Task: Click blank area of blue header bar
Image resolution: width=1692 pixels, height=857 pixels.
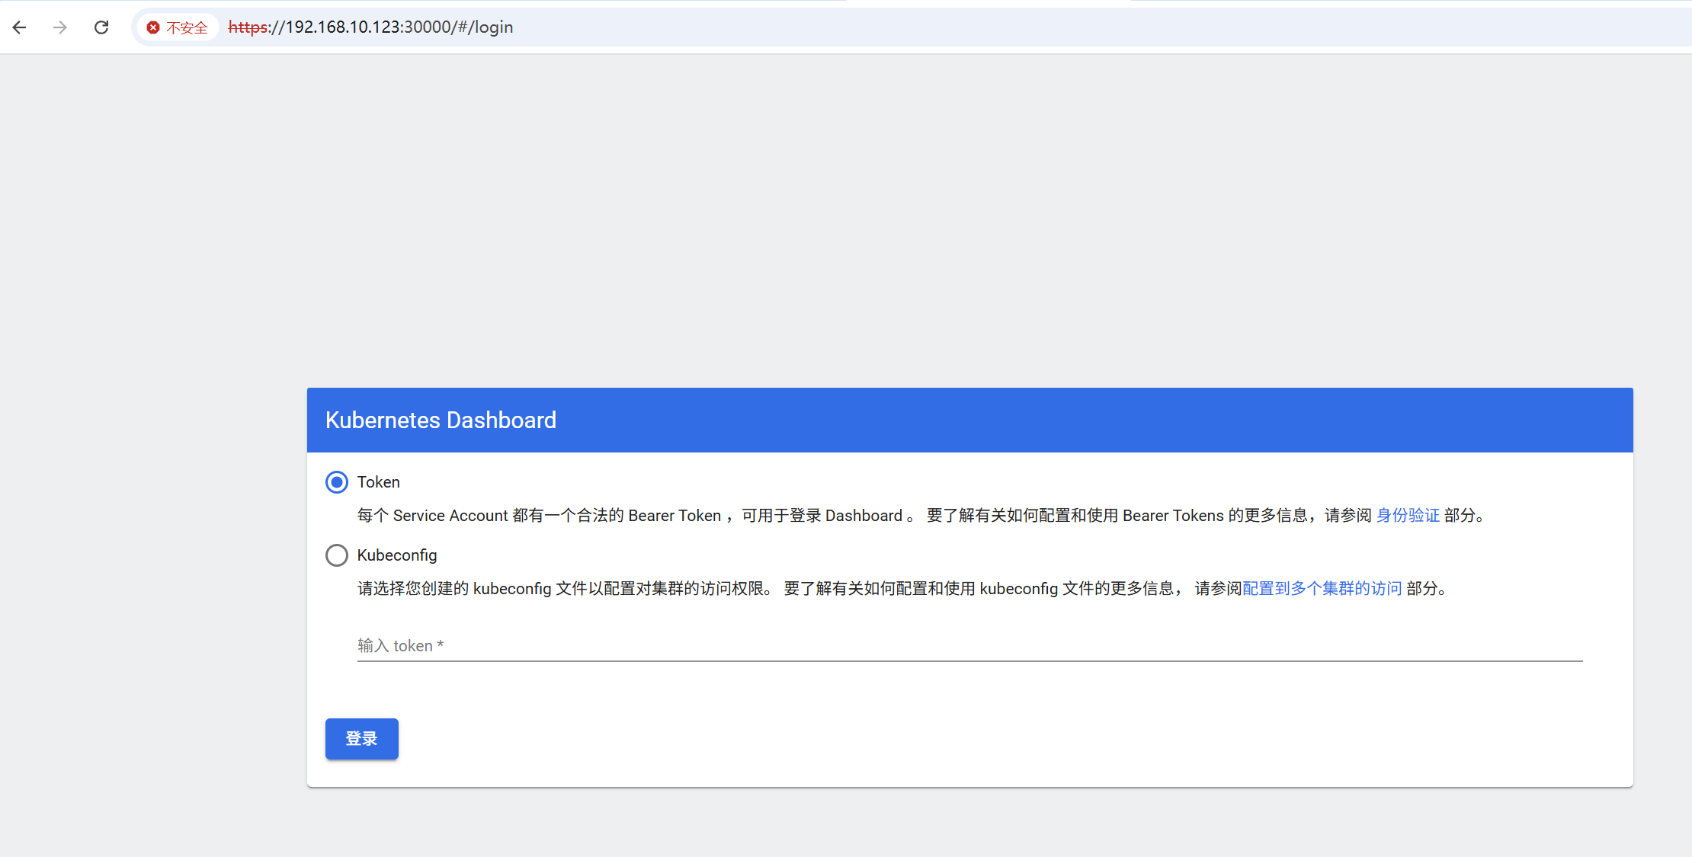Action: point(1143,421)
